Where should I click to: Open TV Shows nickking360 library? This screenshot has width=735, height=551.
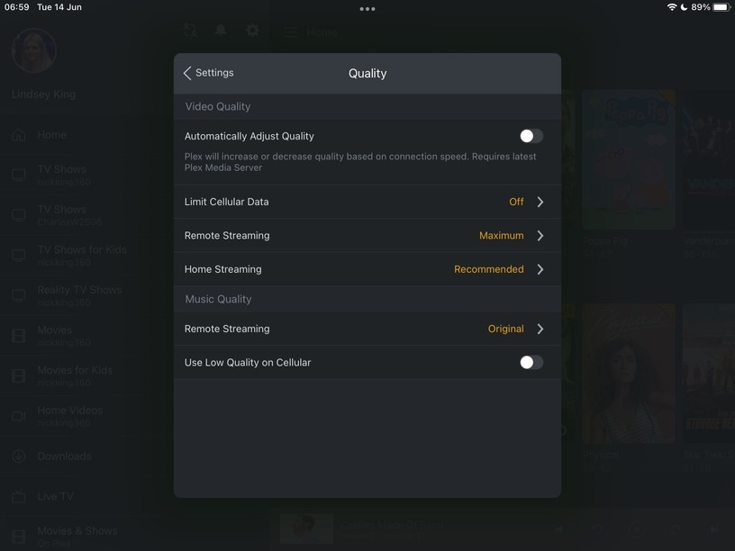[x=64, y=175]
